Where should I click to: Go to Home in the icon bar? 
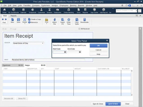tap(4, 11)
